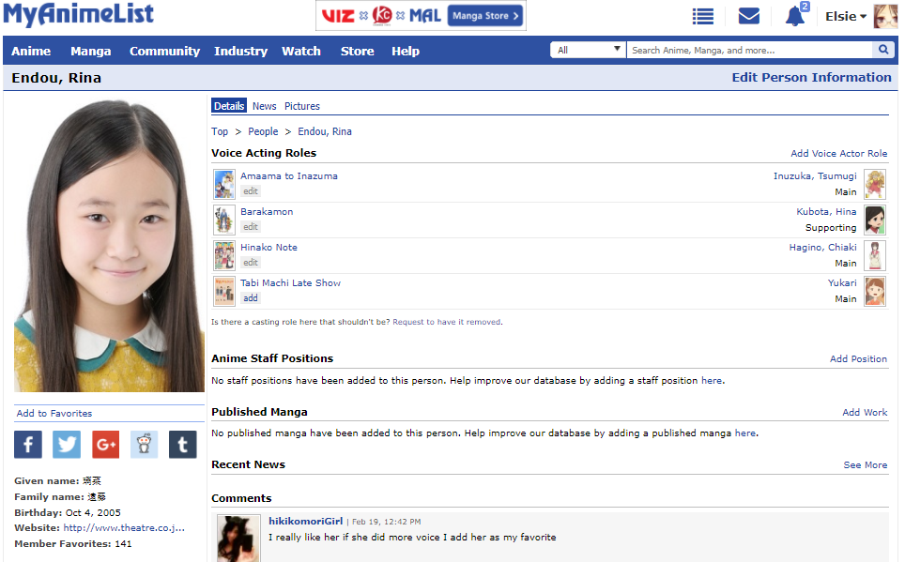
Task: Switch to the News tab
Action: (x=264, y=106)
